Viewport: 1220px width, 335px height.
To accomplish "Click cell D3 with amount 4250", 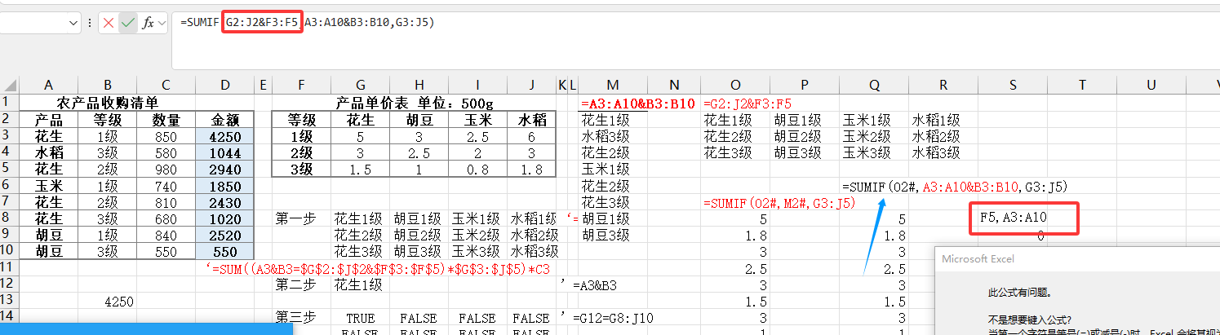I will 225,136.
